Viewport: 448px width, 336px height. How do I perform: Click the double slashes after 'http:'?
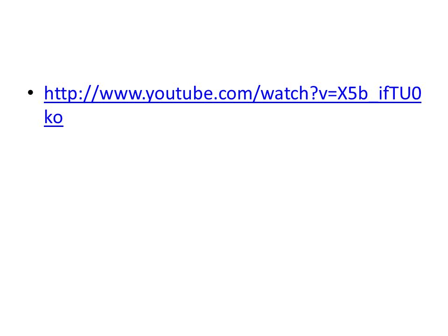tap(91, 93)
